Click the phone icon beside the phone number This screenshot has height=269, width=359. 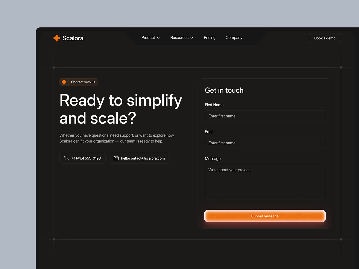(66, 158)
